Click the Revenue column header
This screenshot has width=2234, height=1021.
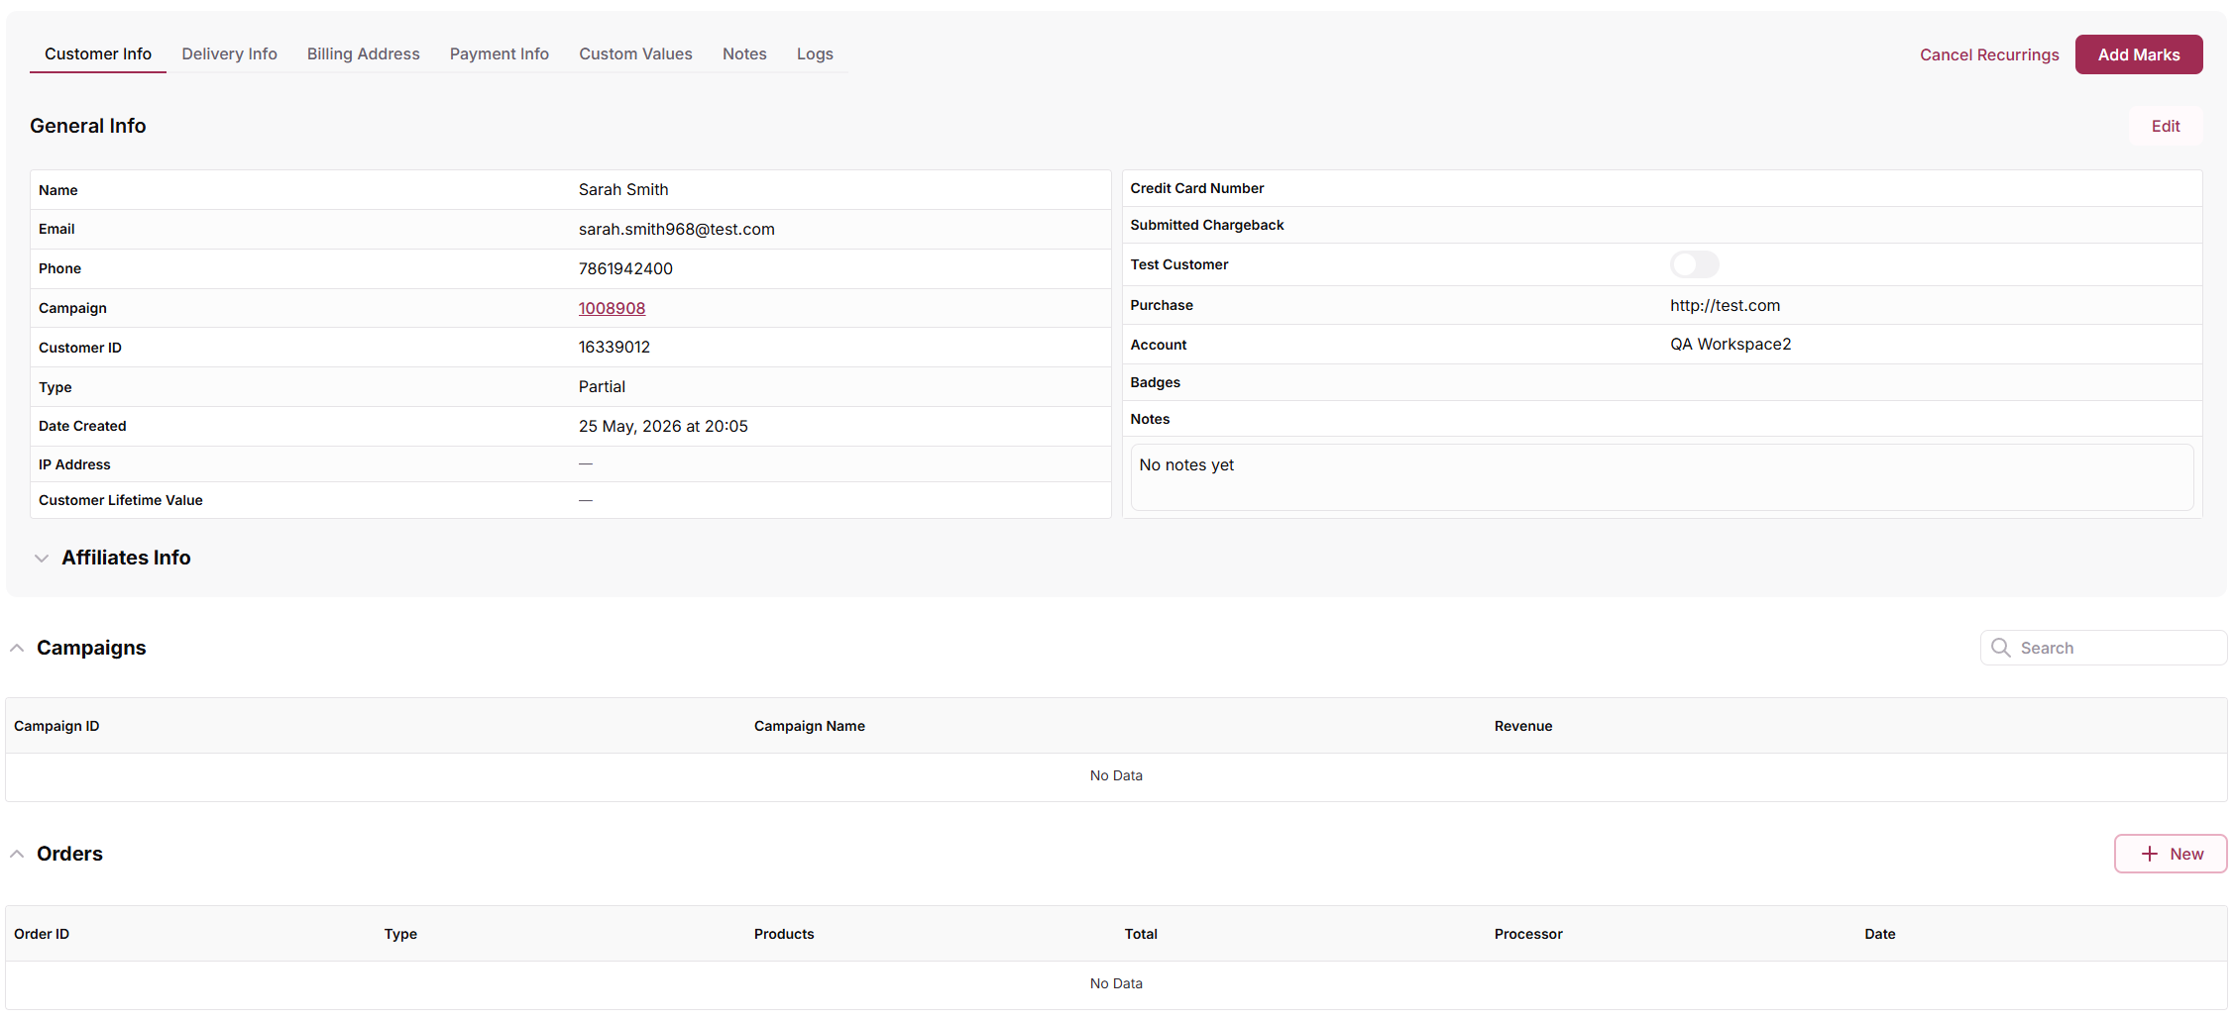(1522, 727)
